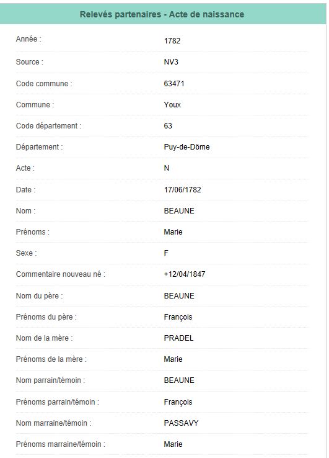Select the date 17/06/1782
The height and width of the screenshot is (458, 329).
click(182, 189)
